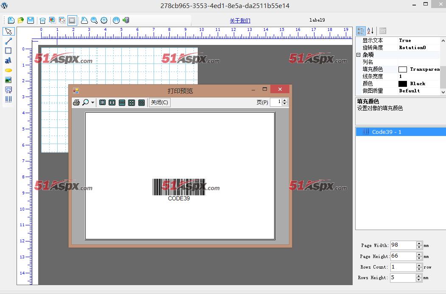Viewport: 446px width, 294px height.
Task: Increase Page Width with up arrow
Action: (419, 243)
